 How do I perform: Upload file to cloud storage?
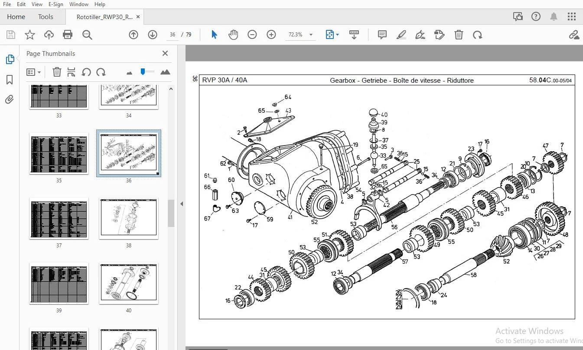[49, 35]
